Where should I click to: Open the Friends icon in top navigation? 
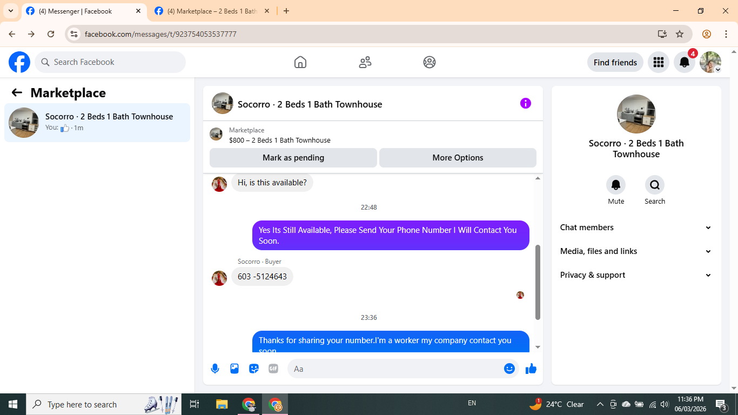tap(365, 62)
